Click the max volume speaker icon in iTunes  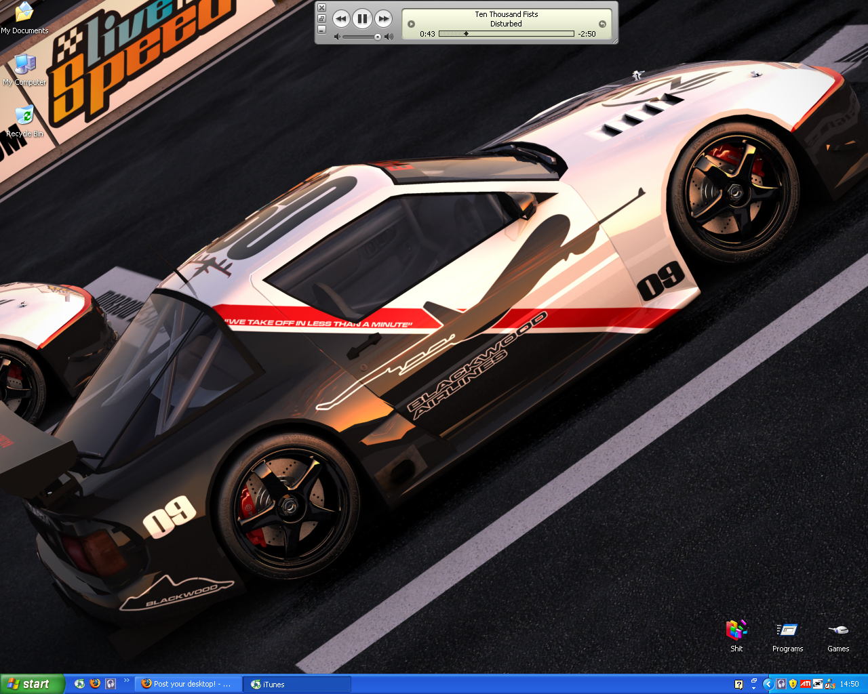click(389, 37)
